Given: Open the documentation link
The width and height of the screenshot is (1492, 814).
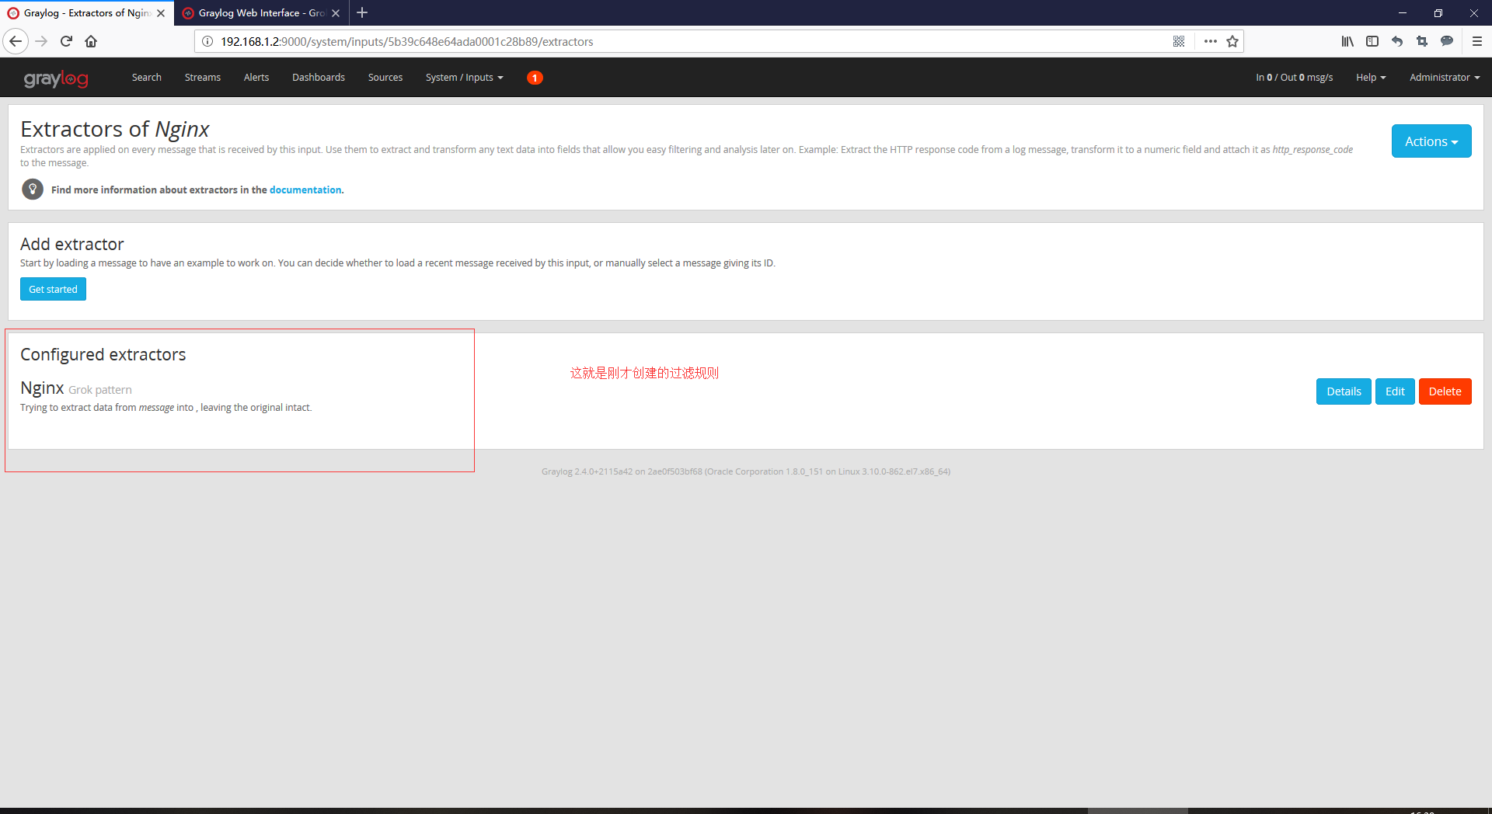Looking at the screenshot, I should (305, 190).
